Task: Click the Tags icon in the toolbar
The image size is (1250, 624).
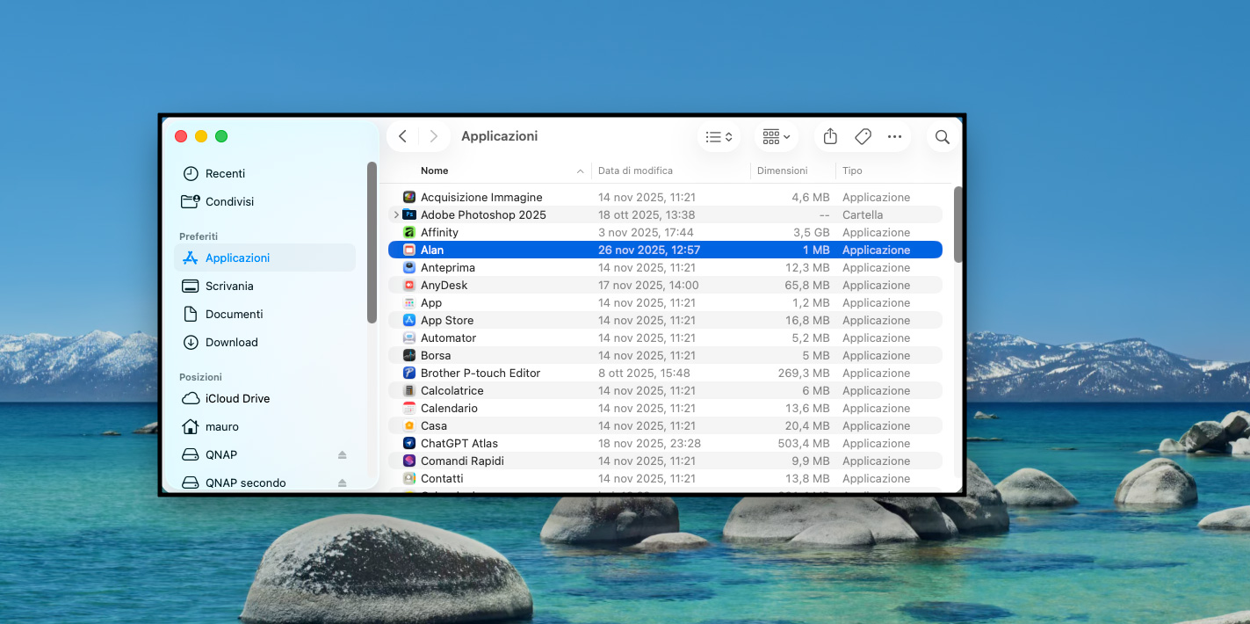Action: 863,137
